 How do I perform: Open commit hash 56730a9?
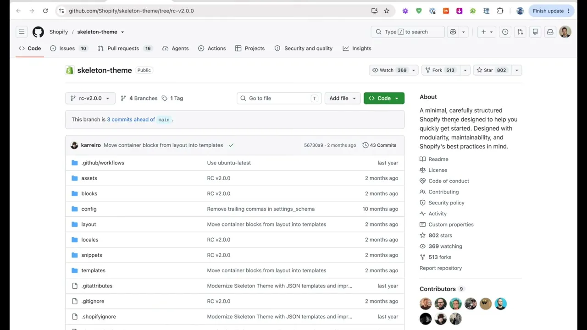(313, 145)
